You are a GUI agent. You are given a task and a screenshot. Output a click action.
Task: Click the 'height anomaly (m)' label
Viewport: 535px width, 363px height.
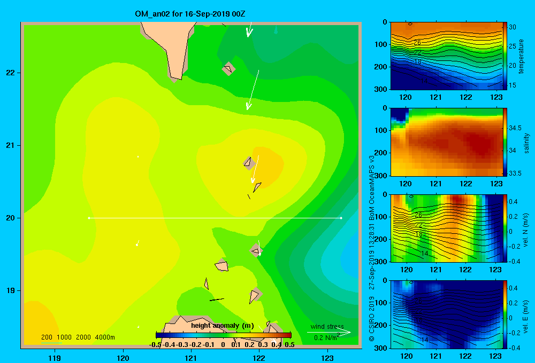(x=223, y=326)
